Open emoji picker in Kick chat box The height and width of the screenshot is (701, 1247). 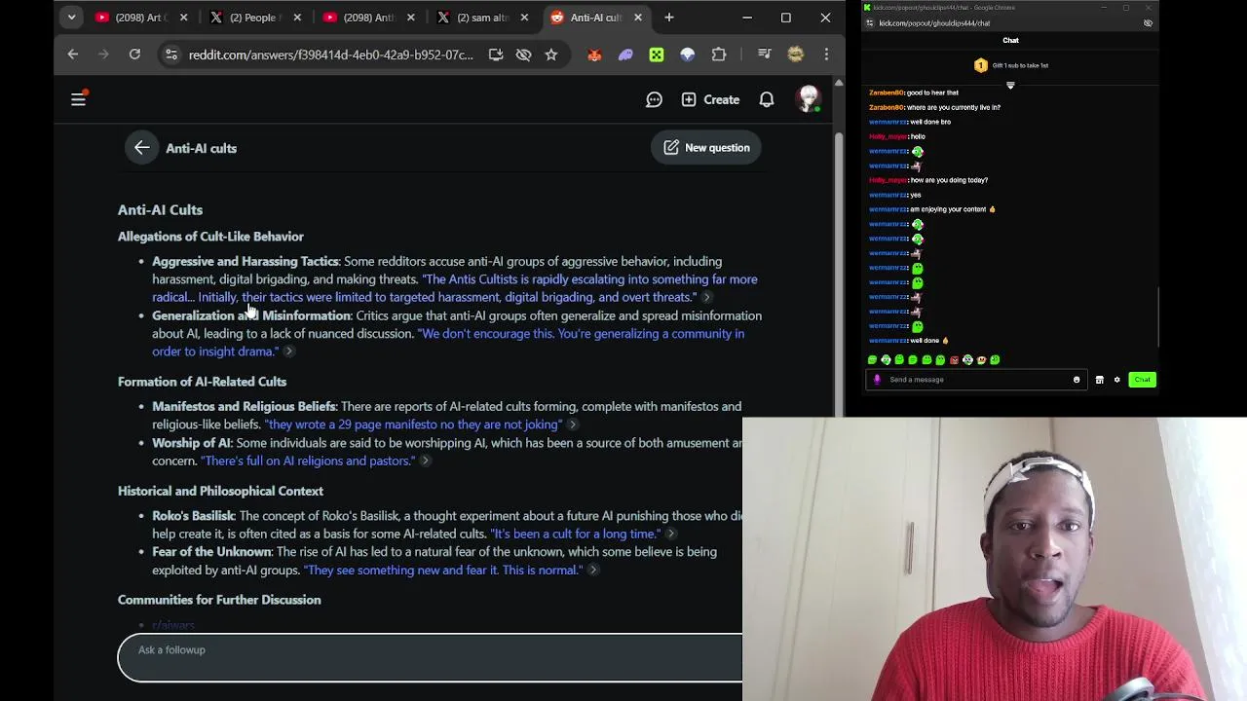click(x=1077, y=380)
